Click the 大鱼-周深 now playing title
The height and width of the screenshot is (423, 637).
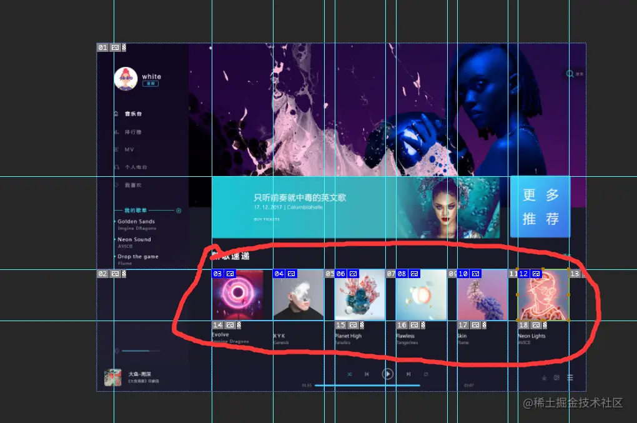[x=140, y=374]
